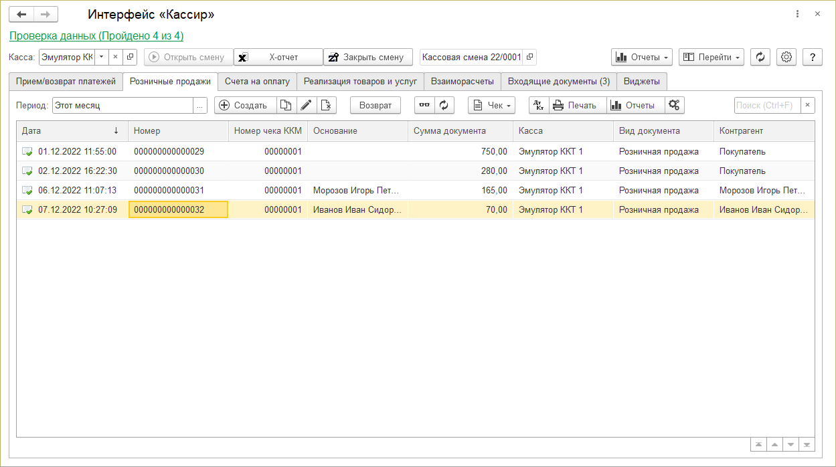Copy the selected document using the copy icon
Screen dimensions: 836x467
pos(286,105)
